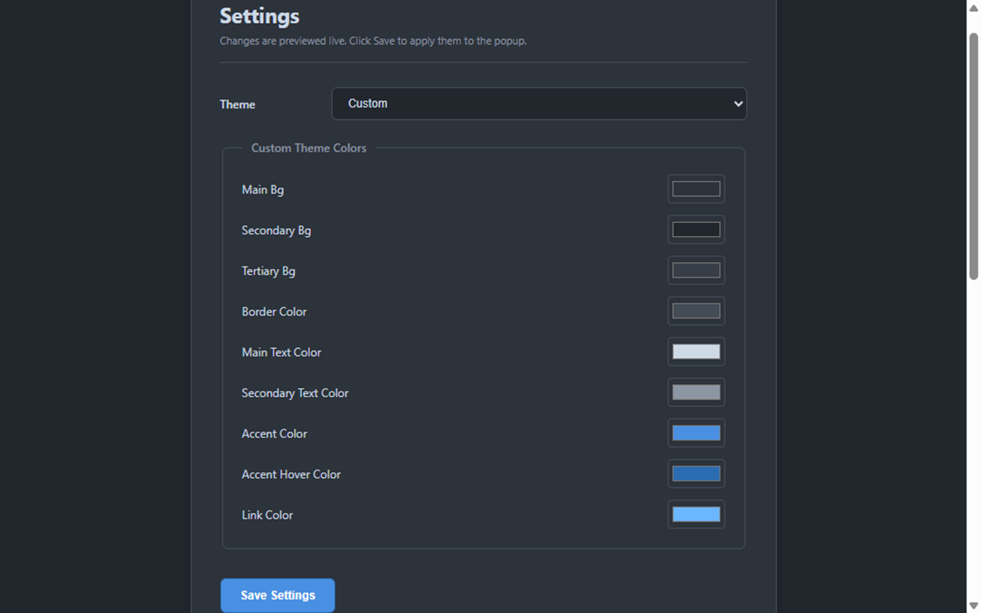Expand the Theme selector showing Custom
This screenshot has height=613, width=981.
pos(539,103)
